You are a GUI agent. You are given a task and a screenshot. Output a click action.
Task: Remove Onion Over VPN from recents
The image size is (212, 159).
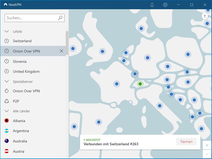tap(62, 51)
